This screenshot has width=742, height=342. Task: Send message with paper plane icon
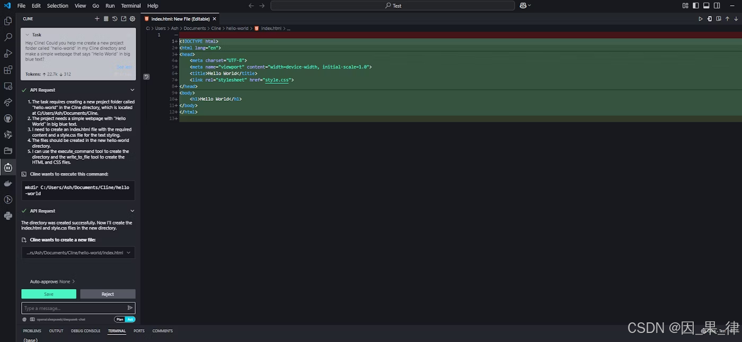coord(130,308)
